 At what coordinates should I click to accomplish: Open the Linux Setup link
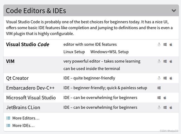coord(74,52)
